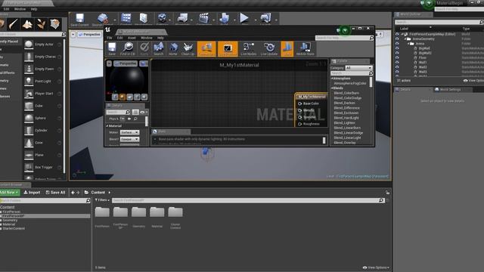Open the Cinematics clapperboard icon
This screenshot has height=272, width=484.
(203, 19)
